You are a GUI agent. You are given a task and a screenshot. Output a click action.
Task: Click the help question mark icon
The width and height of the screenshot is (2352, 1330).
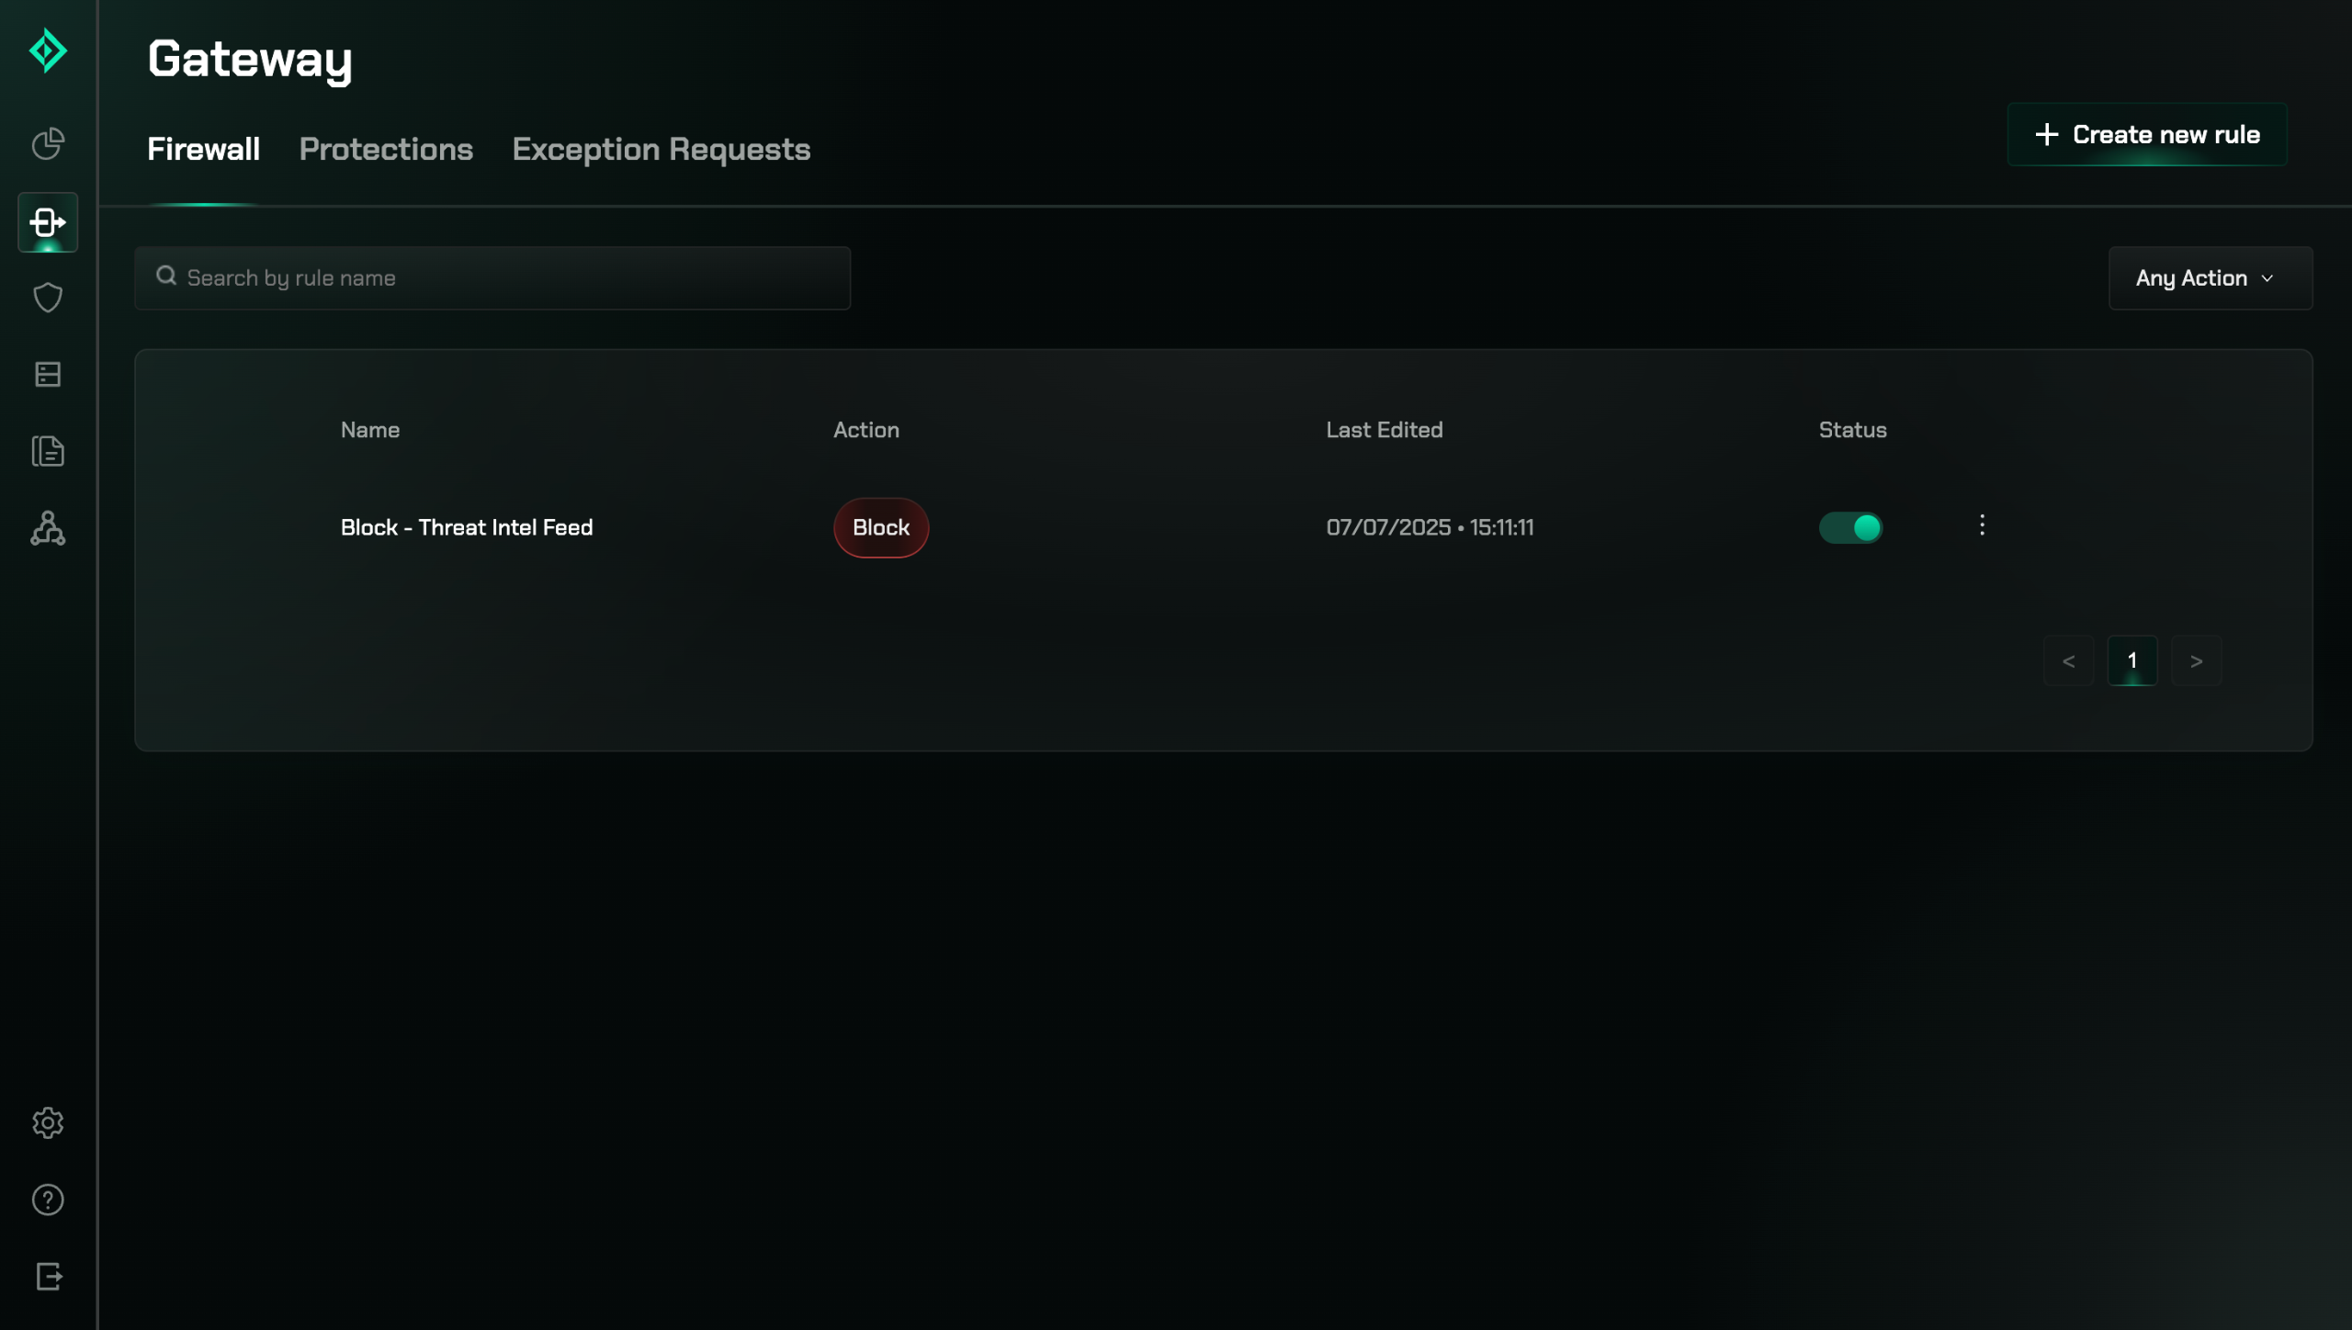coord(48,1200)
